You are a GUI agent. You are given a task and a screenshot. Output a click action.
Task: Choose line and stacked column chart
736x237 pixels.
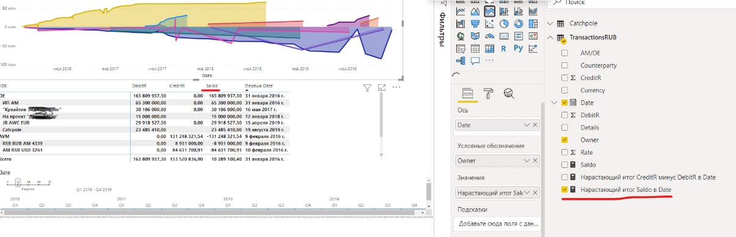click(x=504, y=11)
